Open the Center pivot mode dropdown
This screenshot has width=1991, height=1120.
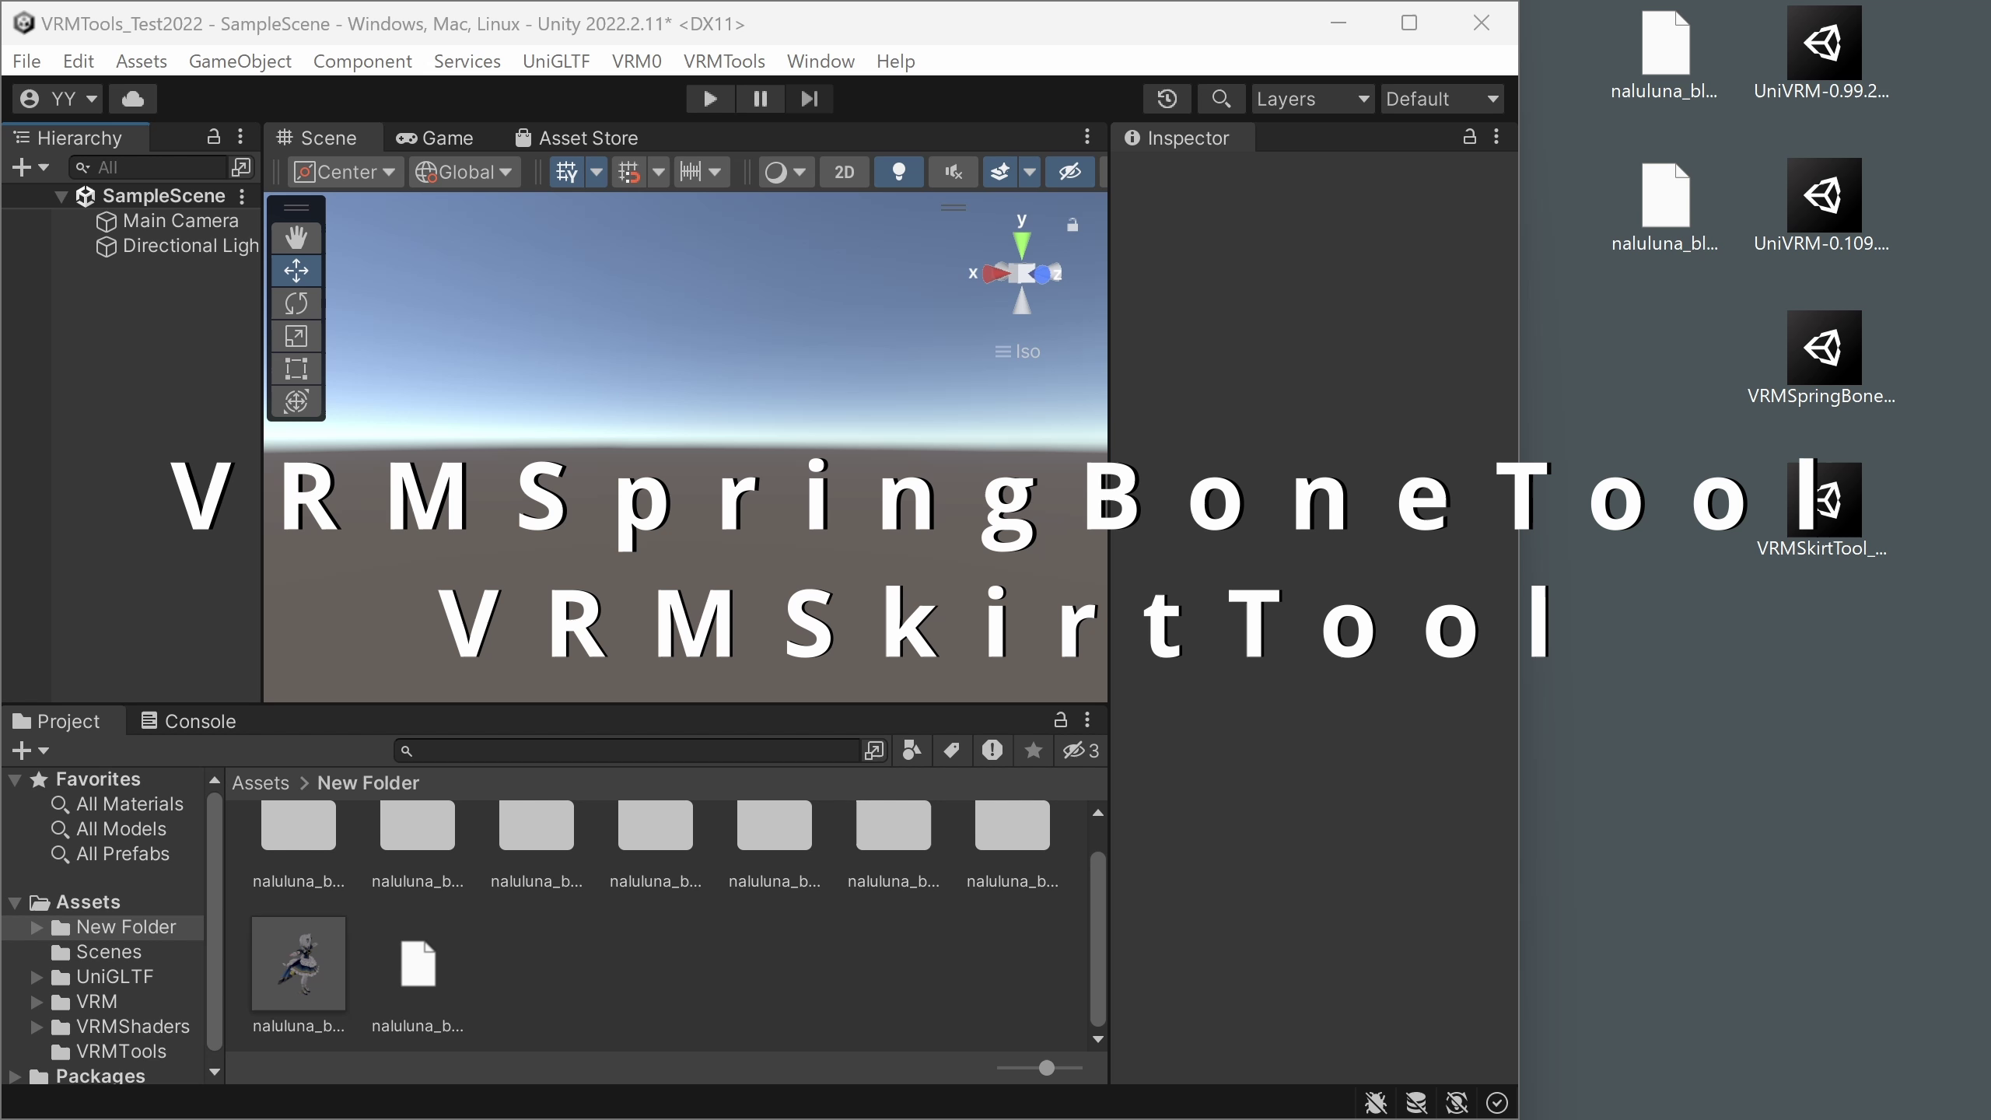[345, 172]
